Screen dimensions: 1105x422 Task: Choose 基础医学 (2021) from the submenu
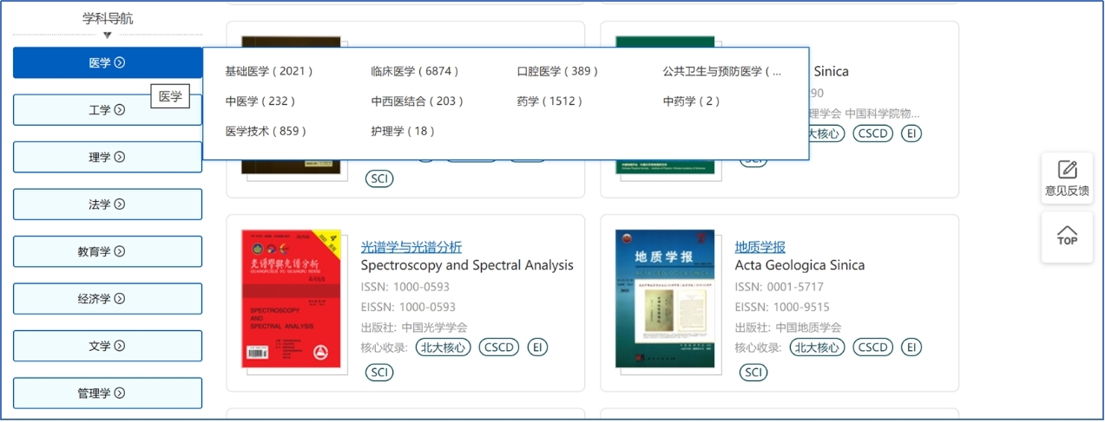coord(268,71)
